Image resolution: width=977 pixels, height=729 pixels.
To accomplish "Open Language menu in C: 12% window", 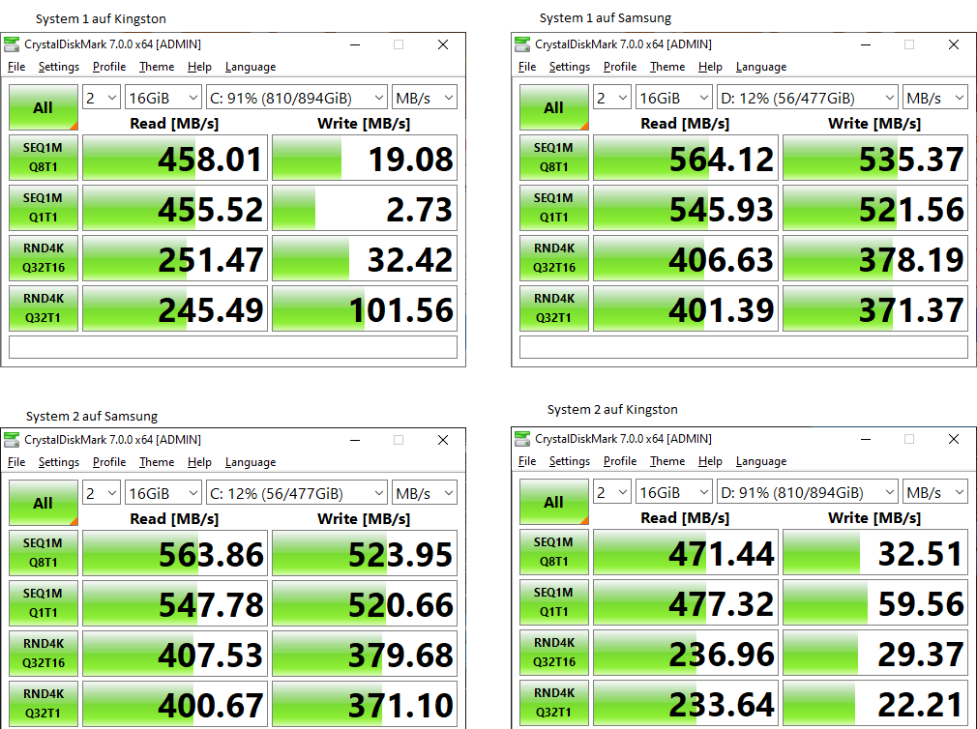I will coord(251,462).
